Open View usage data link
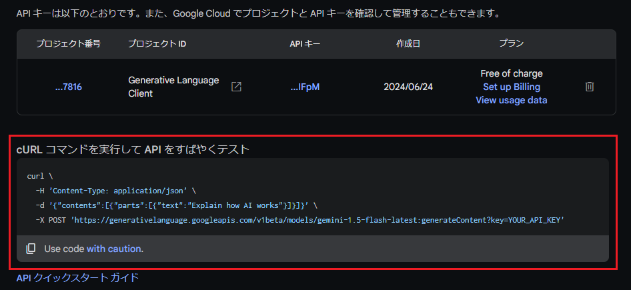Image resolution: width=631 pixels, height=290 pixels. (x=512, y=100)
